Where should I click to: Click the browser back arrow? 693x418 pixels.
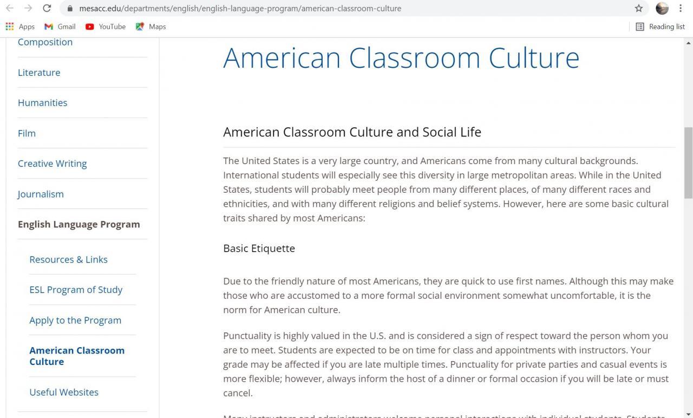pyautogui.click(x=10, y=8)
